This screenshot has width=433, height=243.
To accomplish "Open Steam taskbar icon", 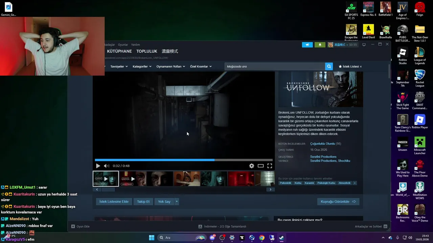I will 281,238.
